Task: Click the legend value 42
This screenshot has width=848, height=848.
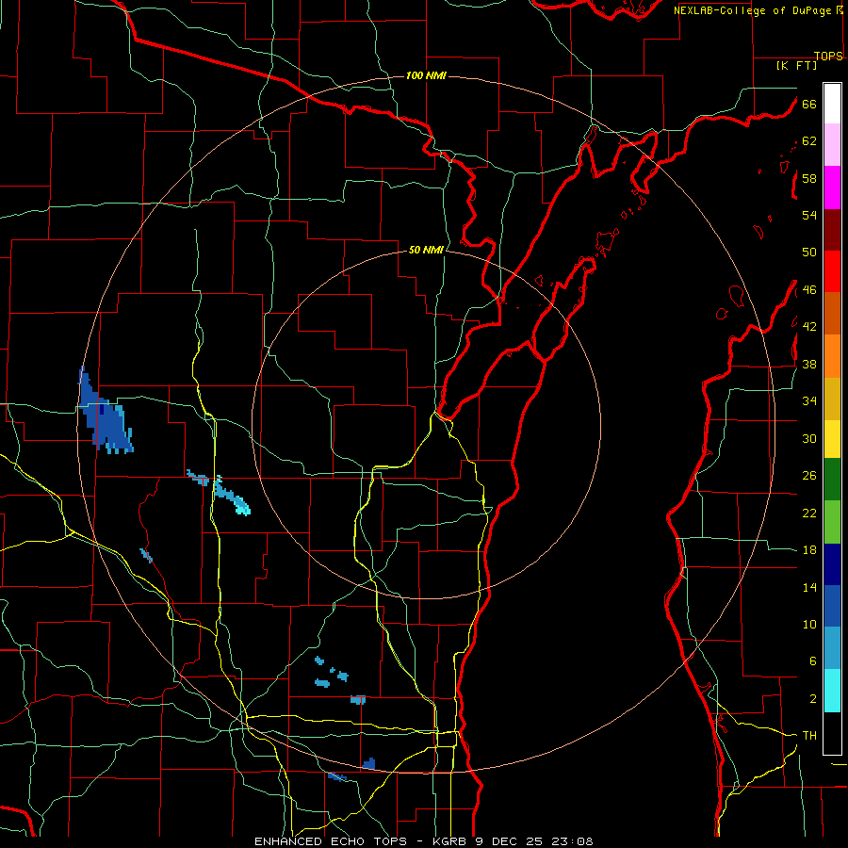Action: pos(809,327)
